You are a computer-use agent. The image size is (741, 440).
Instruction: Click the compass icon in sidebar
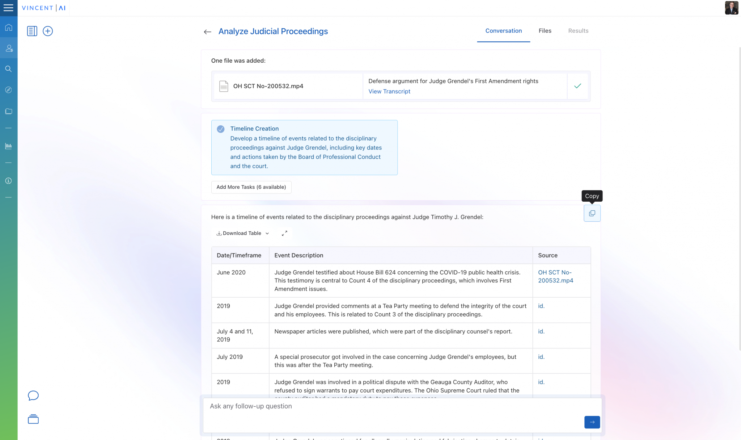click(x=9, y=90)
